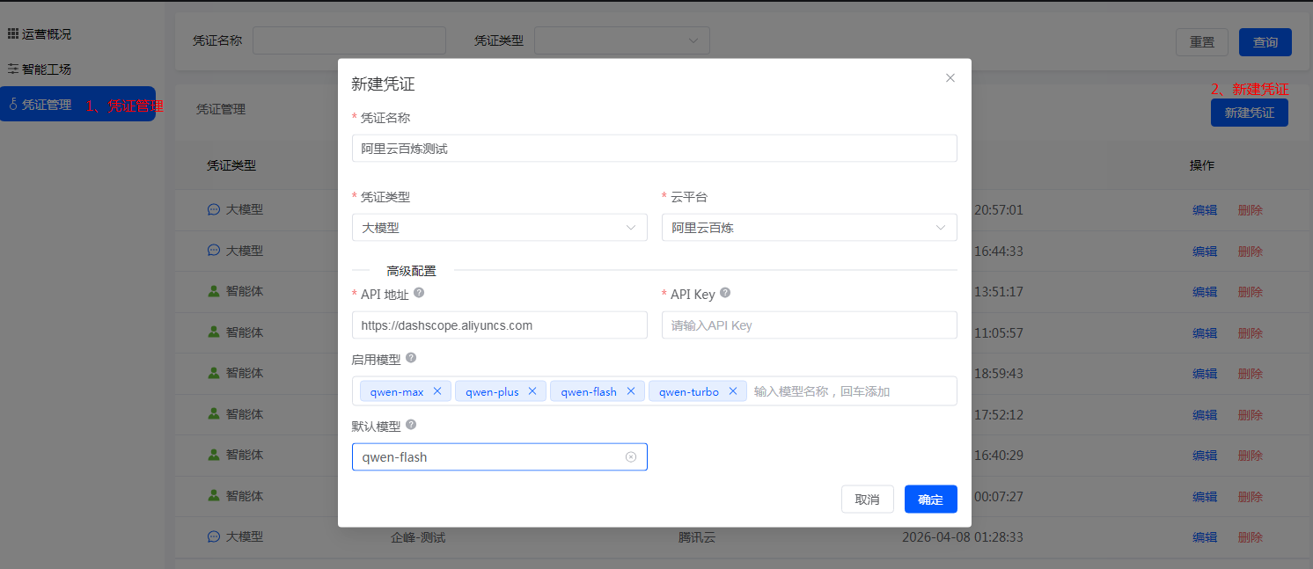Click the 取消 button in dialog
1313x569 pixels.
coord(867,500)
